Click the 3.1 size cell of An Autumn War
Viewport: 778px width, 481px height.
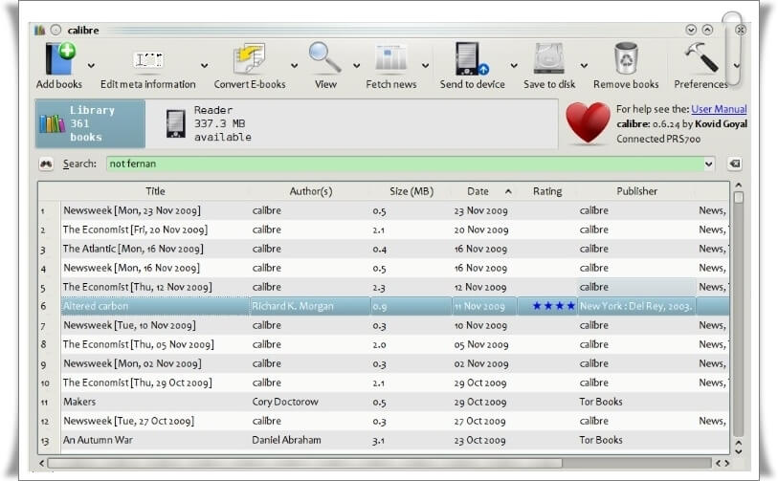[411, 440]
